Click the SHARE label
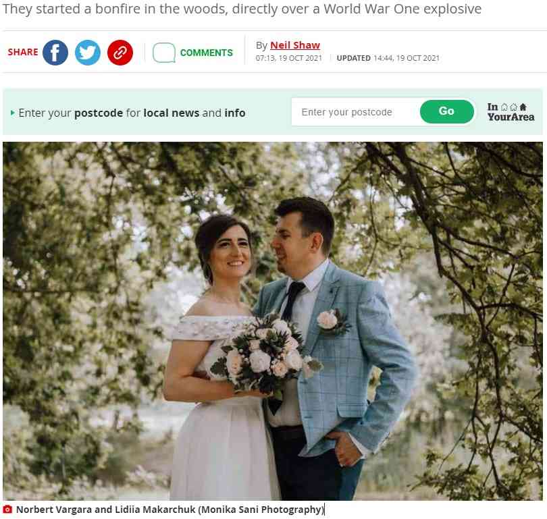The height and width of the screenshot is (519, 547). 23,52
